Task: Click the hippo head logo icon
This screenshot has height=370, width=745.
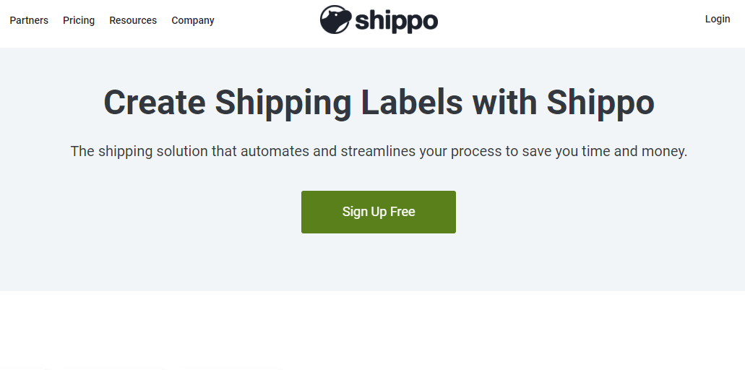Action: [335, 20]
